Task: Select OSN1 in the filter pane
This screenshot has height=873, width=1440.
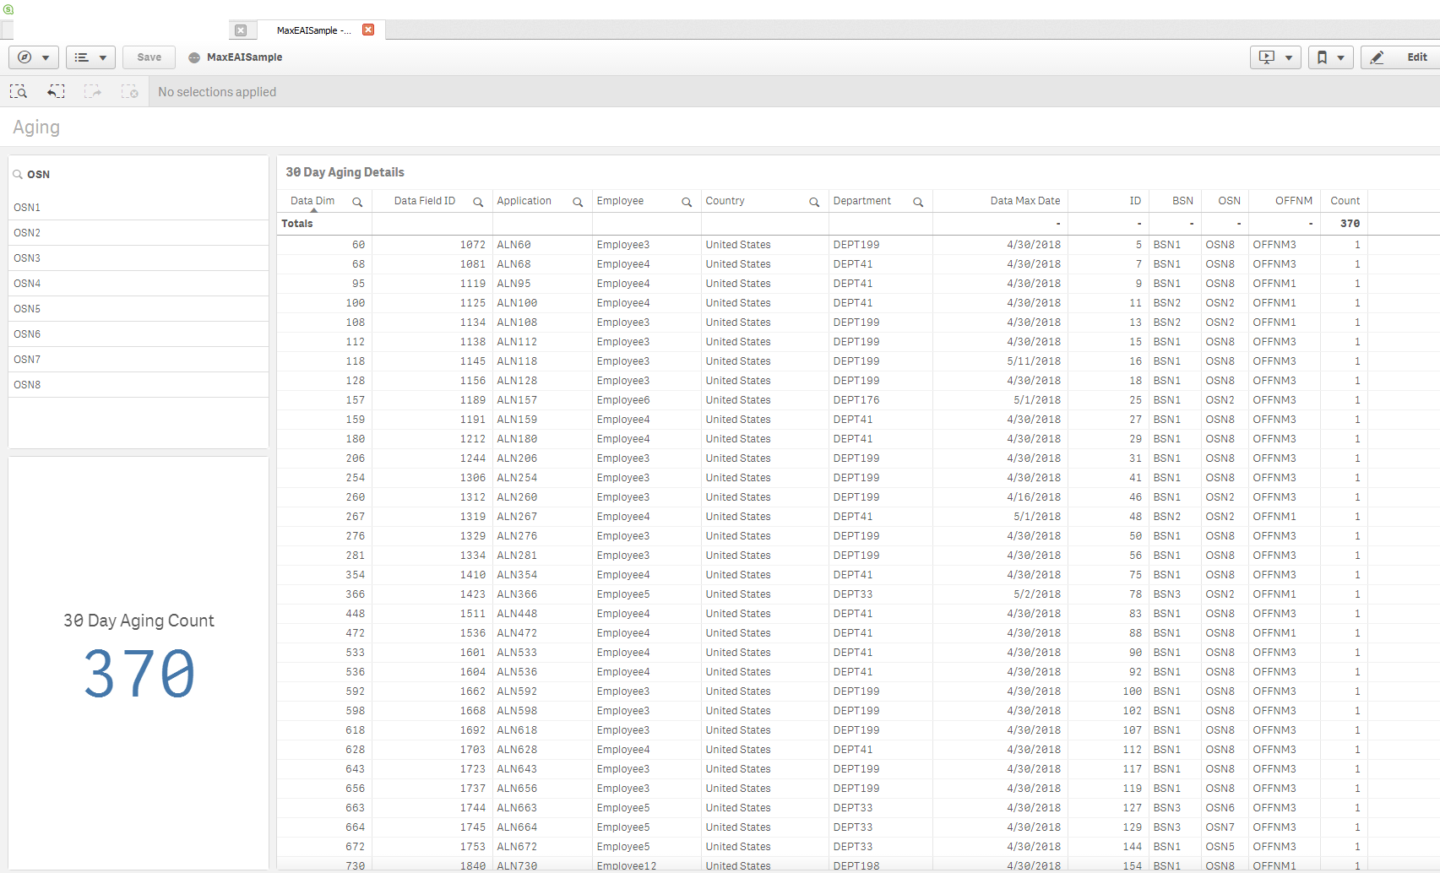Action: 139,208
